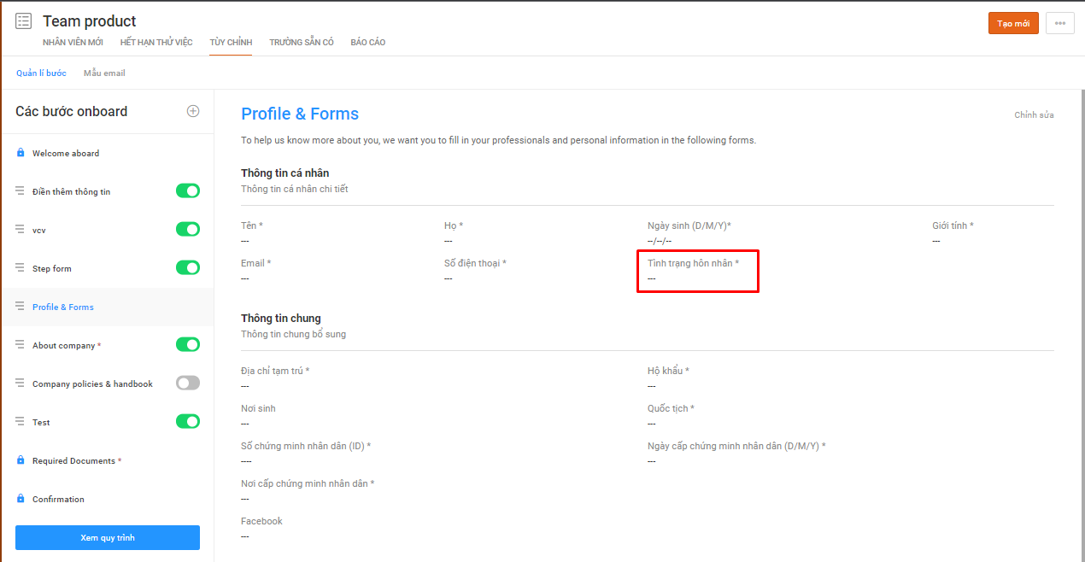Select the Quản lí bước sub-tab
Viewport: 1085px width, 562px height.
(x=41, y=73)
